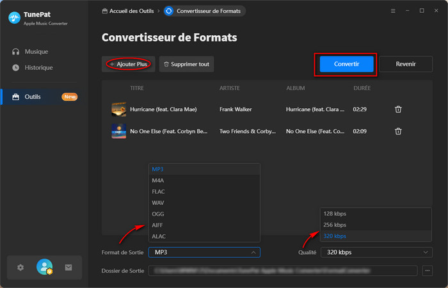Pick AIFF output format

204,225
